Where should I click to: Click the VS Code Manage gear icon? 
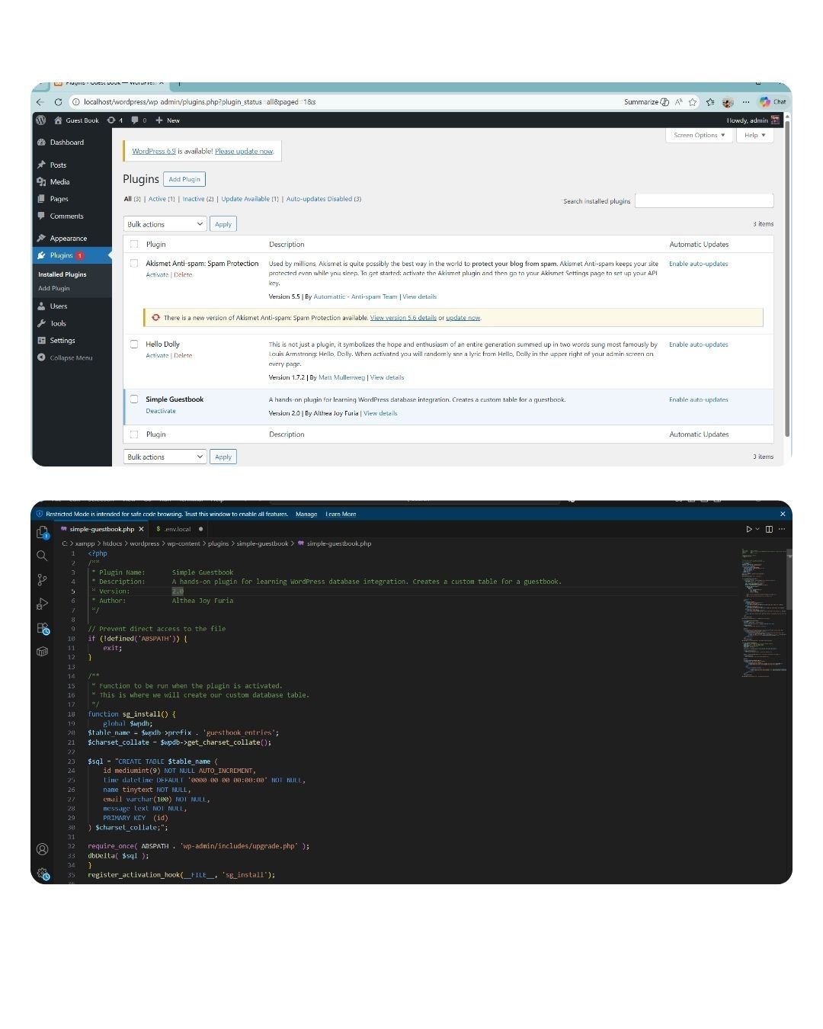[x=43, y=874]
